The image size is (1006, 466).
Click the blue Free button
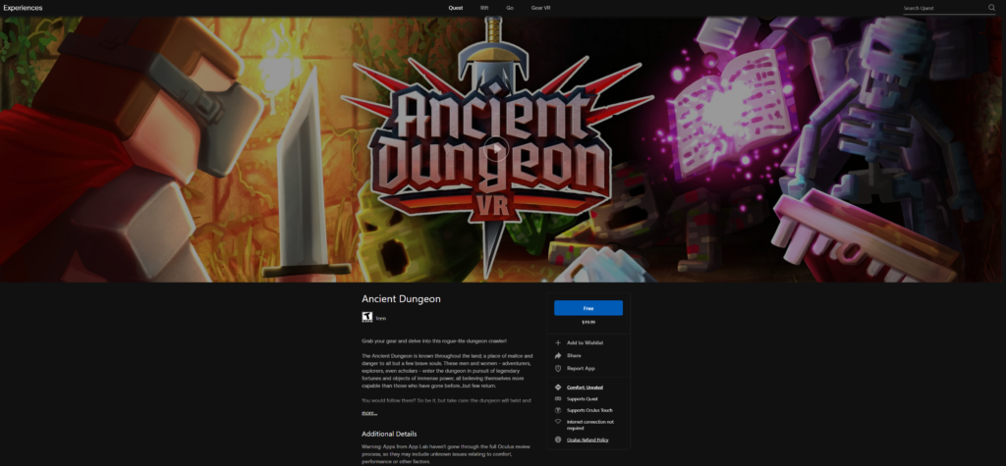tap(588, 308)
